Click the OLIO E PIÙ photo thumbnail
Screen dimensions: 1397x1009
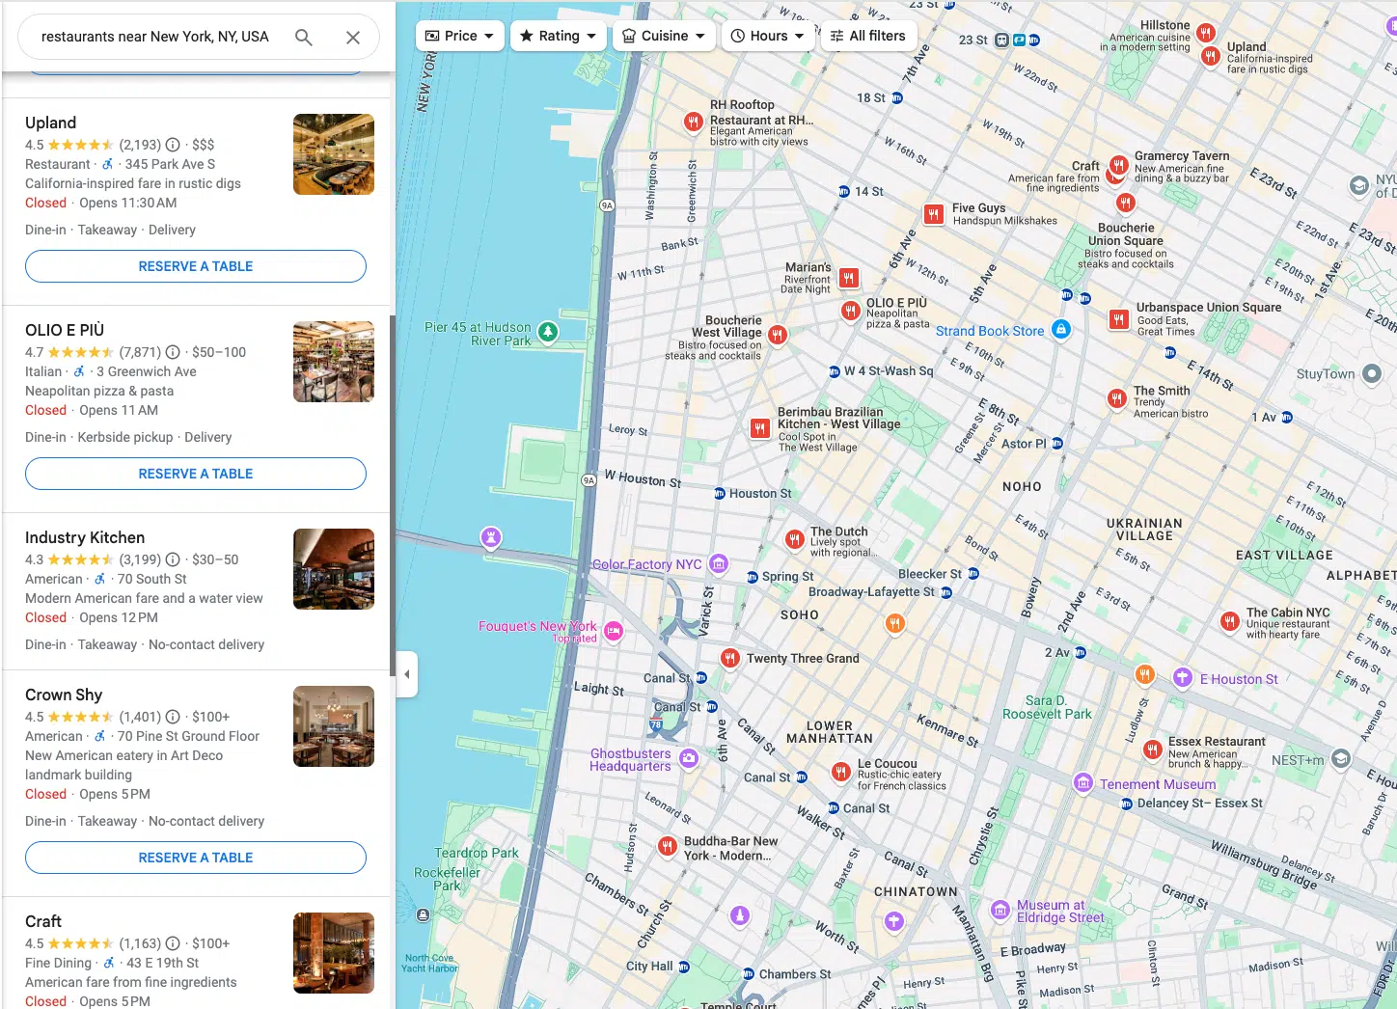(334, 362)
